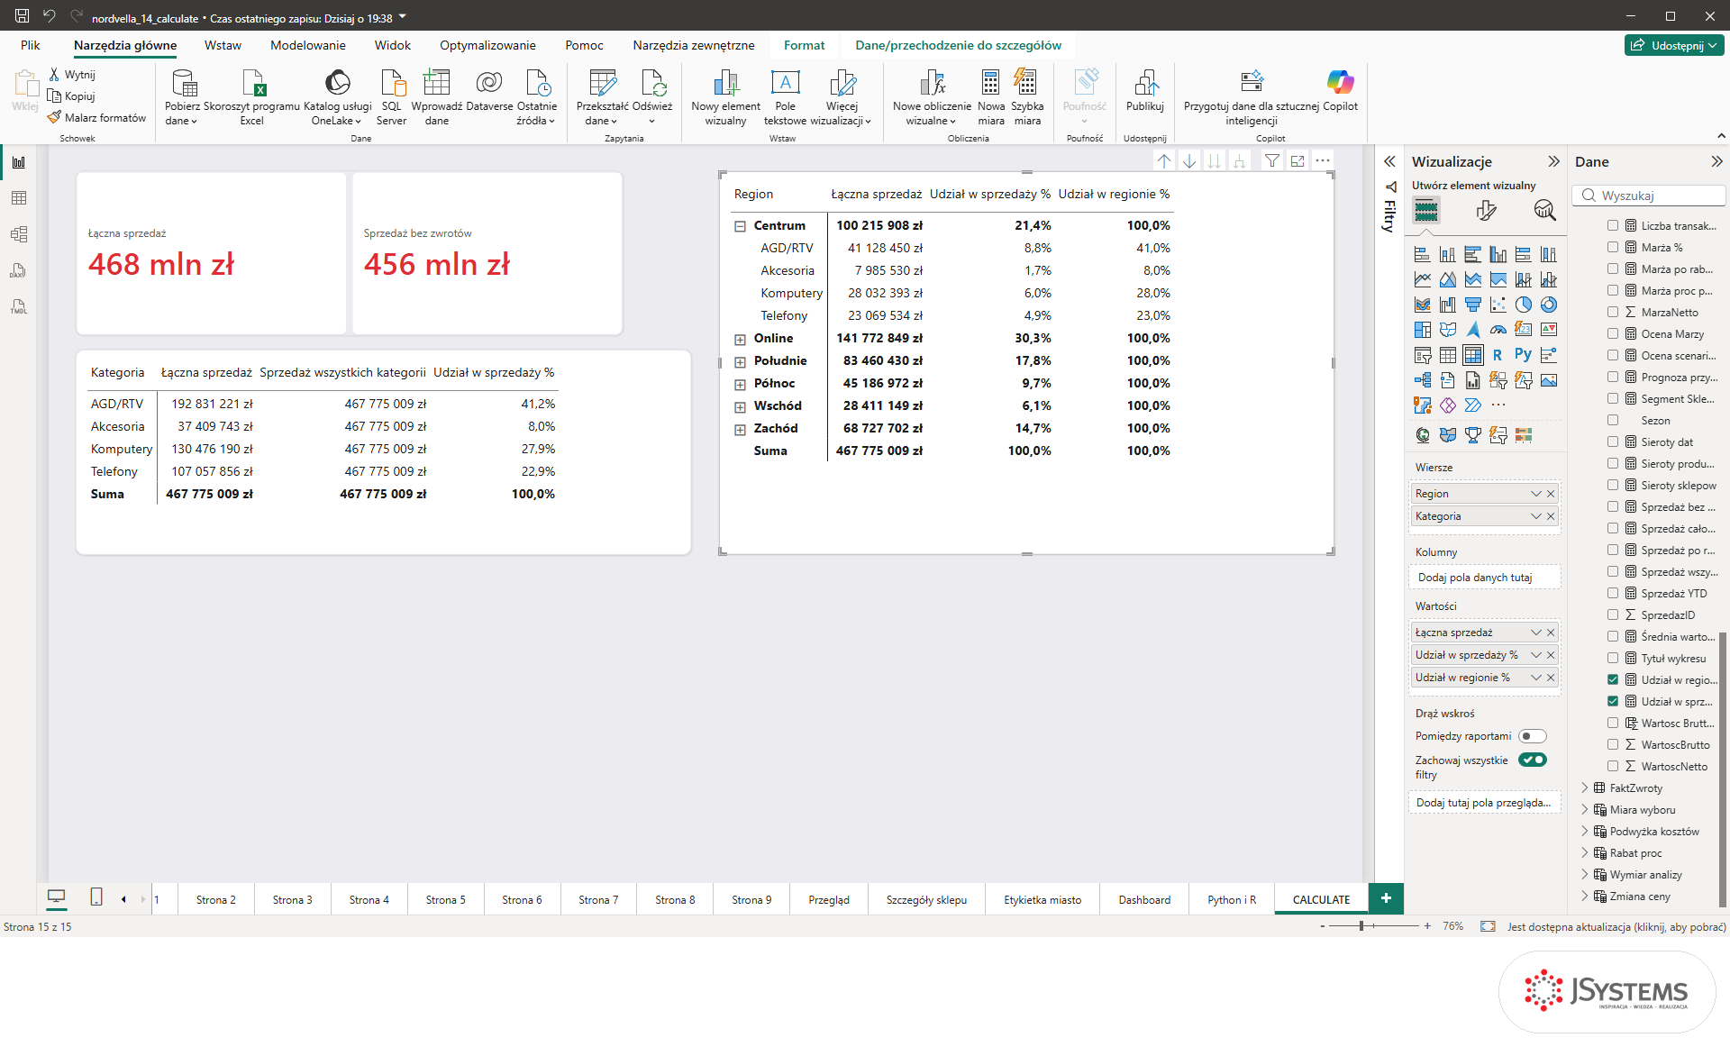1730x1047 pixels.
Task: Switch to the Dashboard page tab
Action: pos(1144,899)
